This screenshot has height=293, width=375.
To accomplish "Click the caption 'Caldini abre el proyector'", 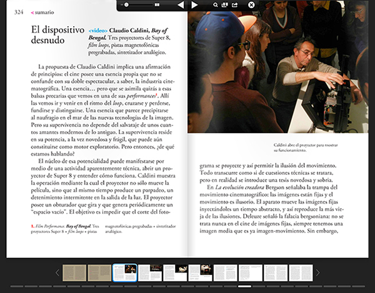I will pyautogui.click(x=306, y=147).
